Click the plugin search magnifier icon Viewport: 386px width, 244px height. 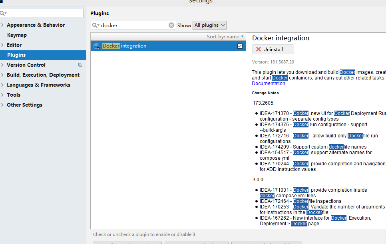pyautogui.click(x=96, y=25)
